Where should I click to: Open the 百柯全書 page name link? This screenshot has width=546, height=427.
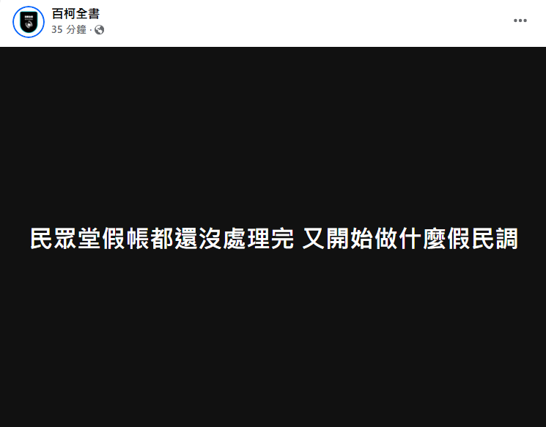pyautogui.click(x=75, y=14)
